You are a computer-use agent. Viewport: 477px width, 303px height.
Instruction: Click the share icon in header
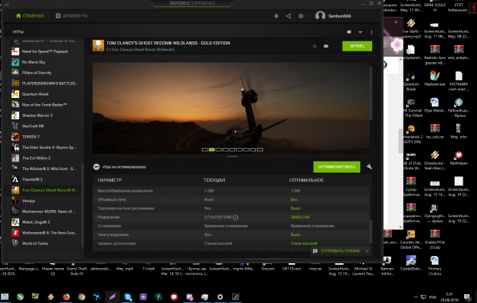289,16
